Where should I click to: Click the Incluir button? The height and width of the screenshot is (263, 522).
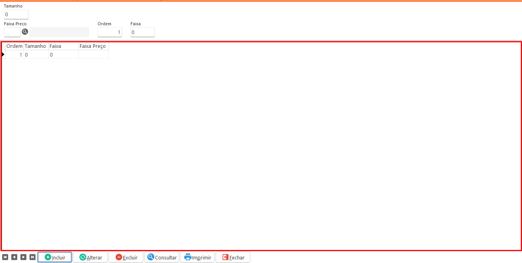click(x=55, y=257)
